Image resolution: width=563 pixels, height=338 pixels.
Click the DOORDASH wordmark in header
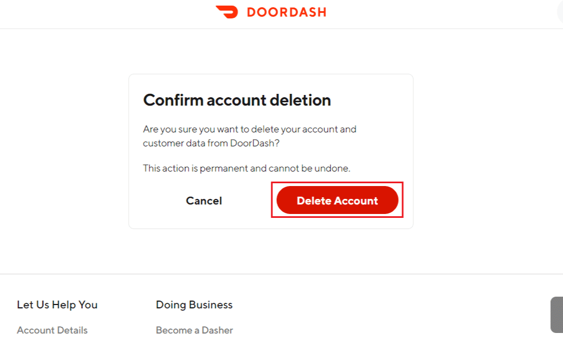(x=286, y=12)
